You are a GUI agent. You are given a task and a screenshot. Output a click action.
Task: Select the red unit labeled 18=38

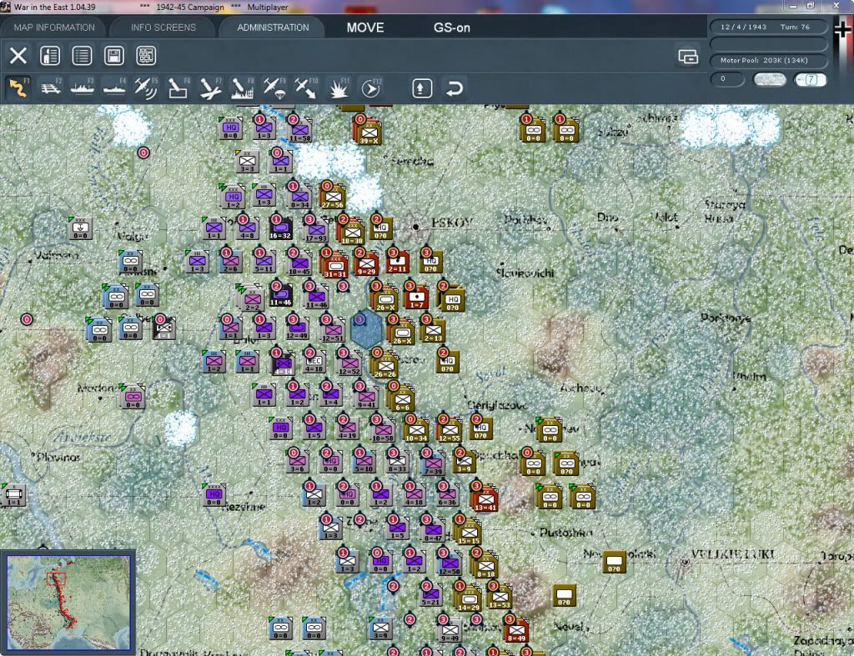point(353,232)
